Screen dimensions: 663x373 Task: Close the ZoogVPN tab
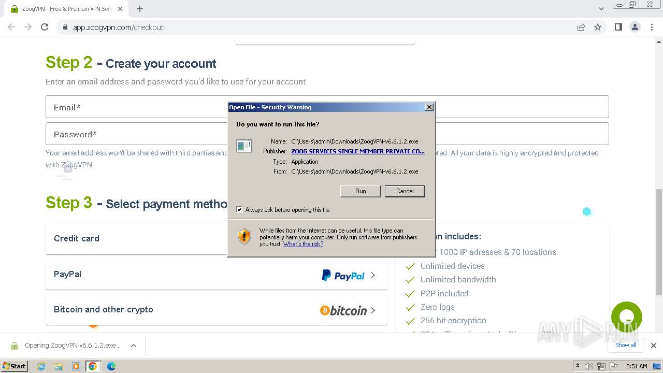(120, 9)
